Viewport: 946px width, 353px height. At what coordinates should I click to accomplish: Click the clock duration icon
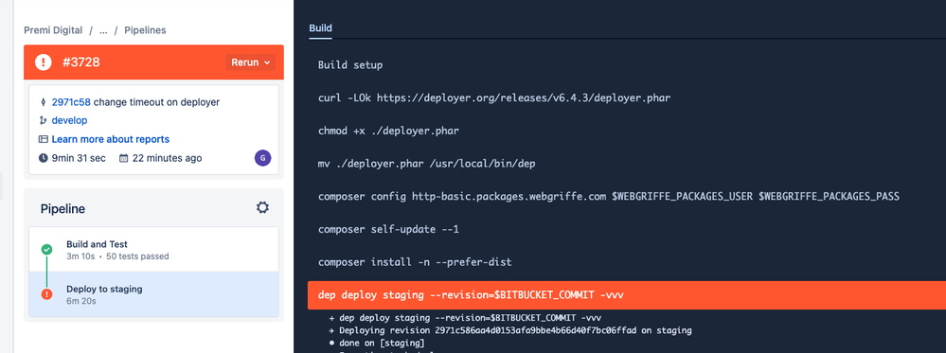point(43,158)
